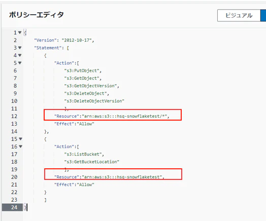Place cursor on the "Version": "2012-10-17" line
Screen dimensions: 266x221
pyautogui.click(x=64, y=40)
